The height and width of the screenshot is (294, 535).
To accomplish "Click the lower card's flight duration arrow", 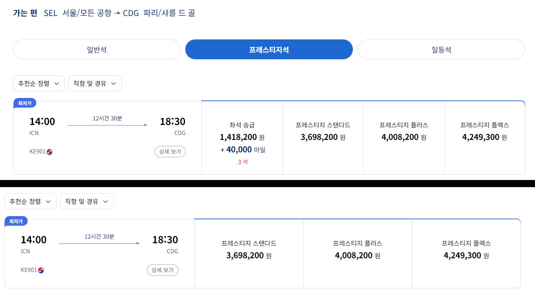I will click(100, 241).
